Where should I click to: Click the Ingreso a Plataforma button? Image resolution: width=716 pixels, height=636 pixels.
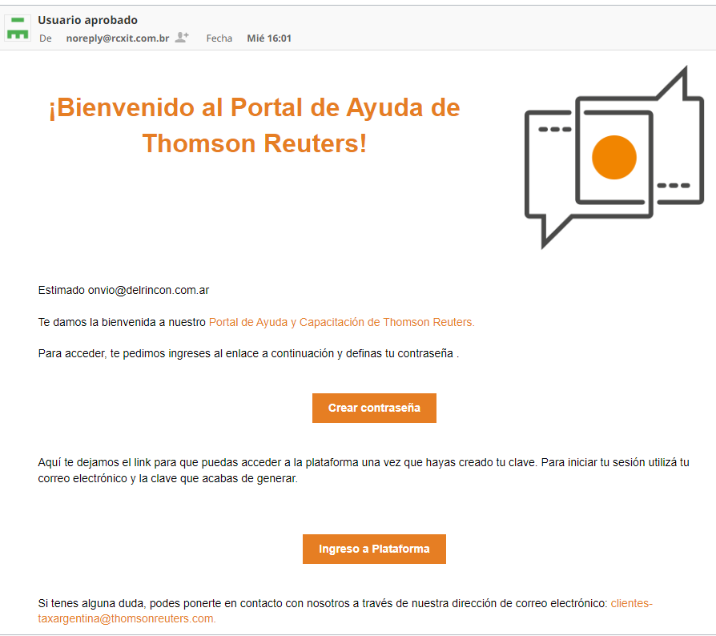374,549
